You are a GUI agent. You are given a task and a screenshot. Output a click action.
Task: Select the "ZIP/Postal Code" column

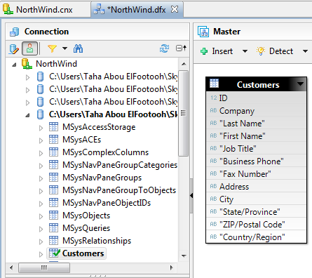click(257, 224)
